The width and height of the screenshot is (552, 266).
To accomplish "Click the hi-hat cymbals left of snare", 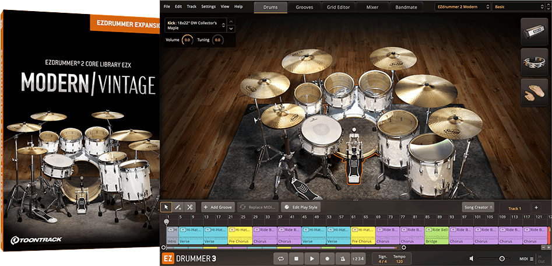I will coord(282,116).
